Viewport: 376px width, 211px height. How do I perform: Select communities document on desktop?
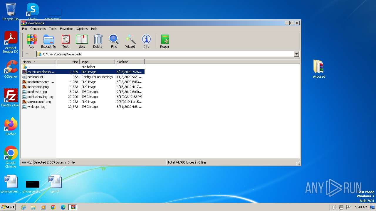11,184
